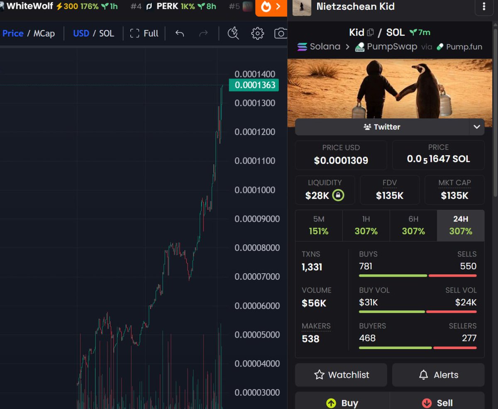This screenshot has width=498, height=409.
Task: Click the liquidity lock icon
Action: (338, 195)
